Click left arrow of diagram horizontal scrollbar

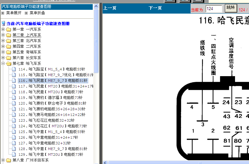click(105, 162)
